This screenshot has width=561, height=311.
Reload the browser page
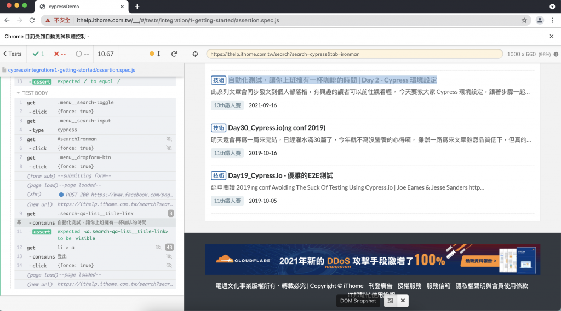point(32,20)
